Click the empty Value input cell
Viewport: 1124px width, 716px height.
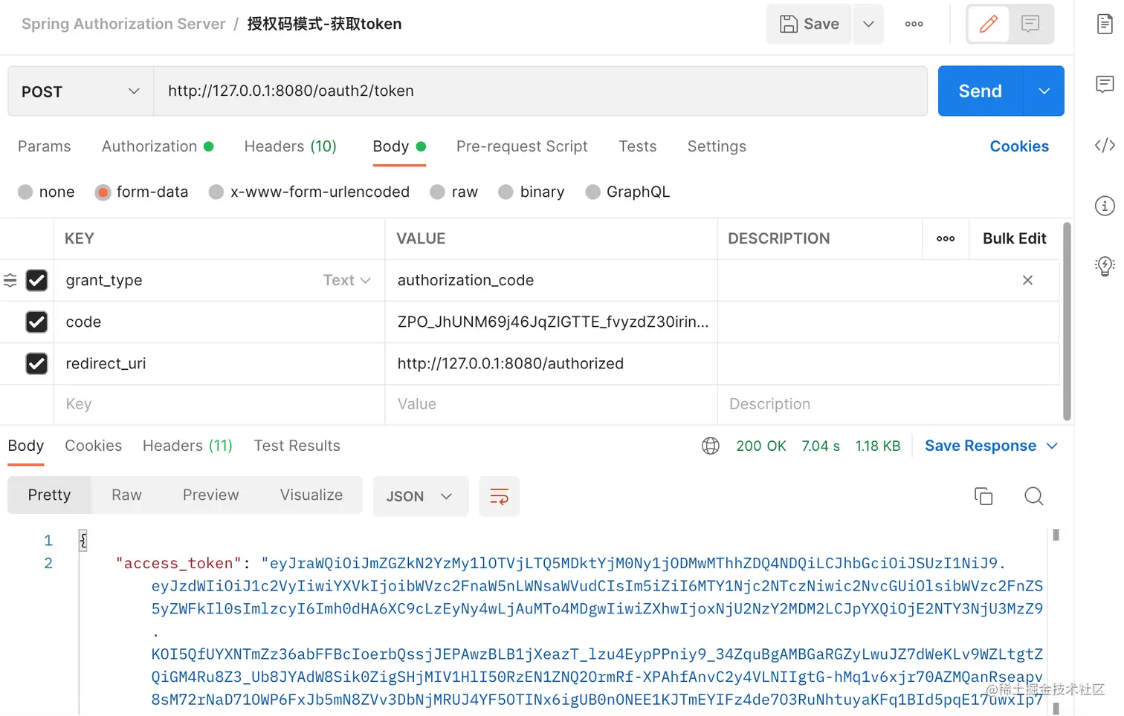[551, 404]
